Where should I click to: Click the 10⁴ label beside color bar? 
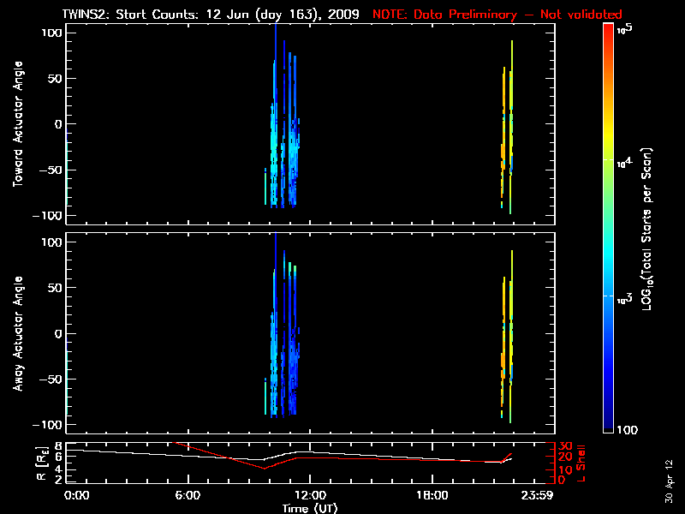(623, 160)
